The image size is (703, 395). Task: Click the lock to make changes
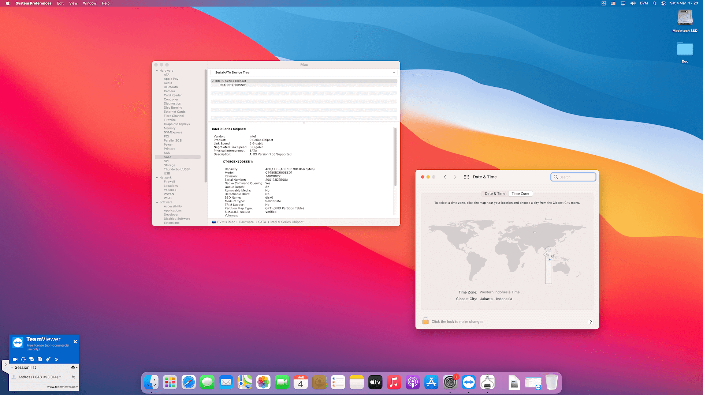point(425,321)
